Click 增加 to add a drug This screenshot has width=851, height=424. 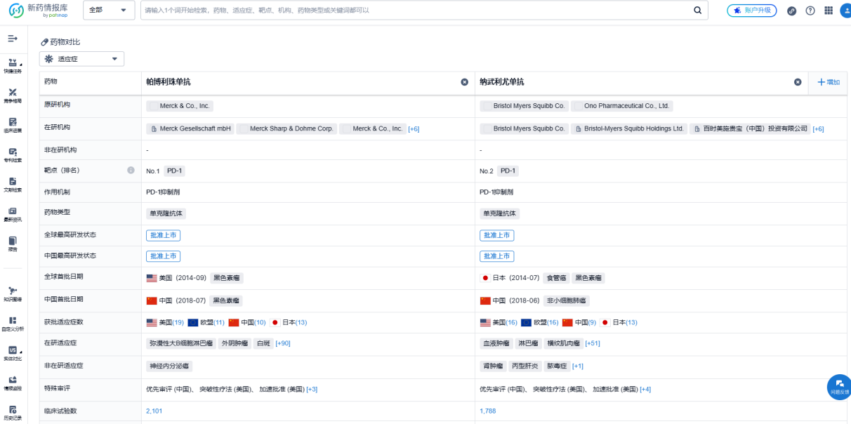click(x=829, y=82)
